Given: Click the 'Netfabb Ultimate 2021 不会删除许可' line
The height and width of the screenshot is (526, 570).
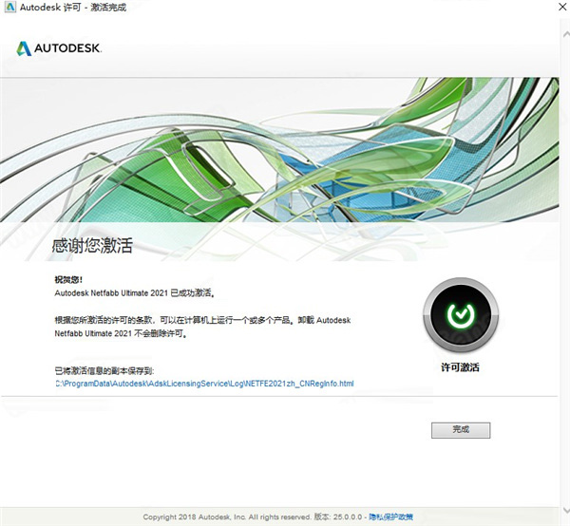Looking at the screenshot, I should click(121, 333).
